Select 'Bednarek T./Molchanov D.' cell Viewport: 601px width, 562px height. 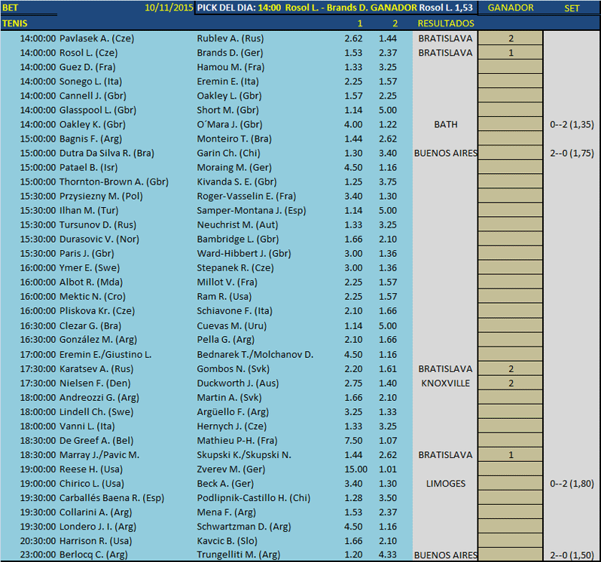pyautogui.click(x=255, y=355)
